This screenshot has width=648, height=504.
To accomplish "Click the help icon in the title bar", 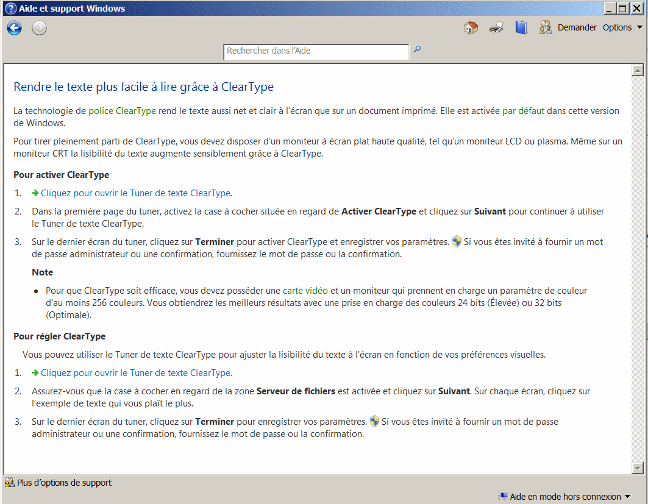I will [10, 9].
